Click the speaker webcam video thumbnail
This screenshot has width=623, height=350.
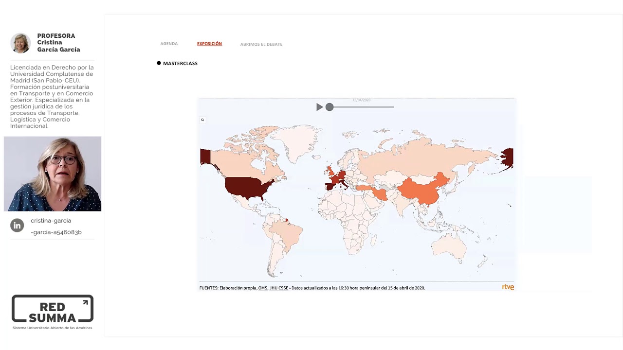tap(53, 174)
